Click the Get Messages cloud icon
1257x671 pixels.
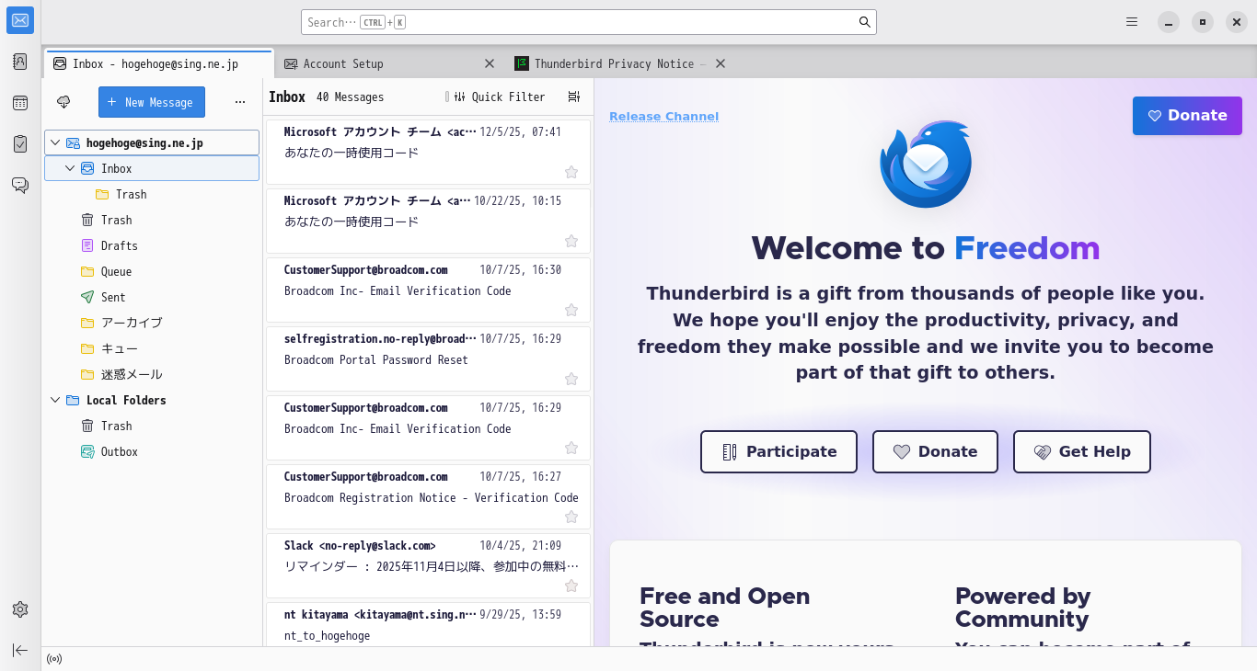63,102
